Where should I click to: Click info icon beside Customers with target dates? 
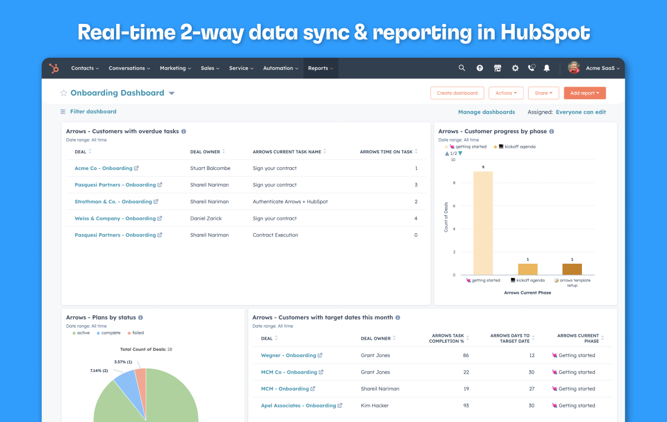(397, 318)
